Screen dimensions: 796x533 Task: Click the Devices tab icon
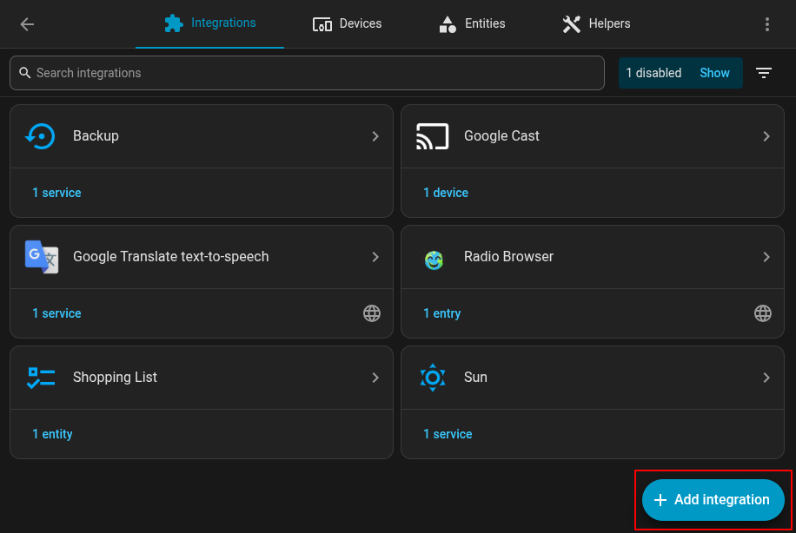point(322,23)
